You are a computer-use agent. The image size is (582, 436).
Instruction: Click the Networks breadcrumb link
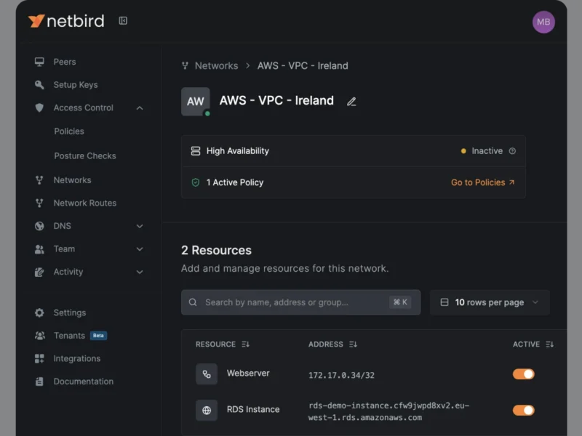[216, 65]
